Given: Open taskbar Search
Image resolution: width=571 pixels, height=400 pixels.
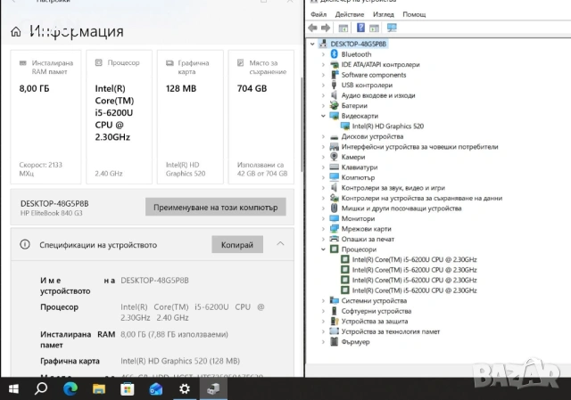Looking at the screenshot, I should pyautogui.click(x=41, y=389).
